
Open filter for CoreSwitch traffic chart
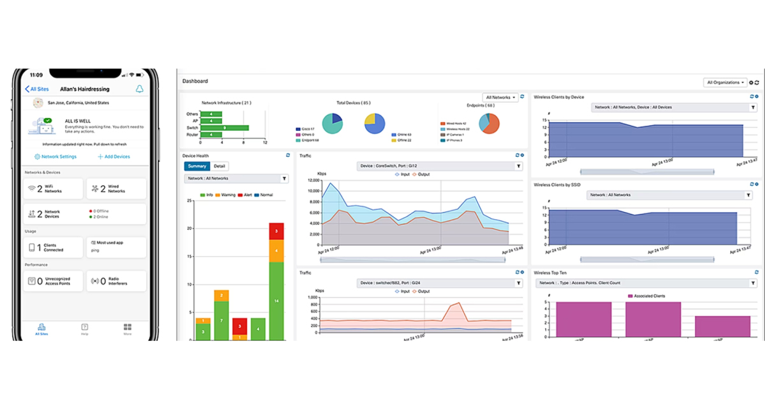click(x=518, y=167)
